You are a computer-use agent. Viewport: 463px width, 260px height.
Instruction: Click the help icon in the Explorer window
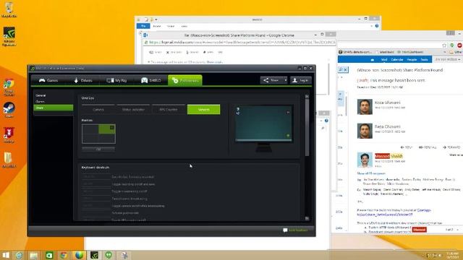(x=377, y=26)
